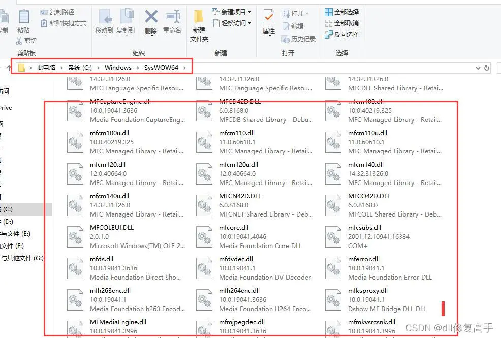Select drive (D:) in the navigation pane
Image resolution: width=501 pixels, height=338 pixels.
point(7,221)
